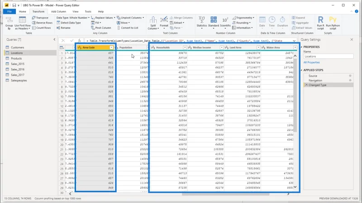Expand the formula bar chevron
The width and height of the screenshot is (362, 203).
point(294,41)
